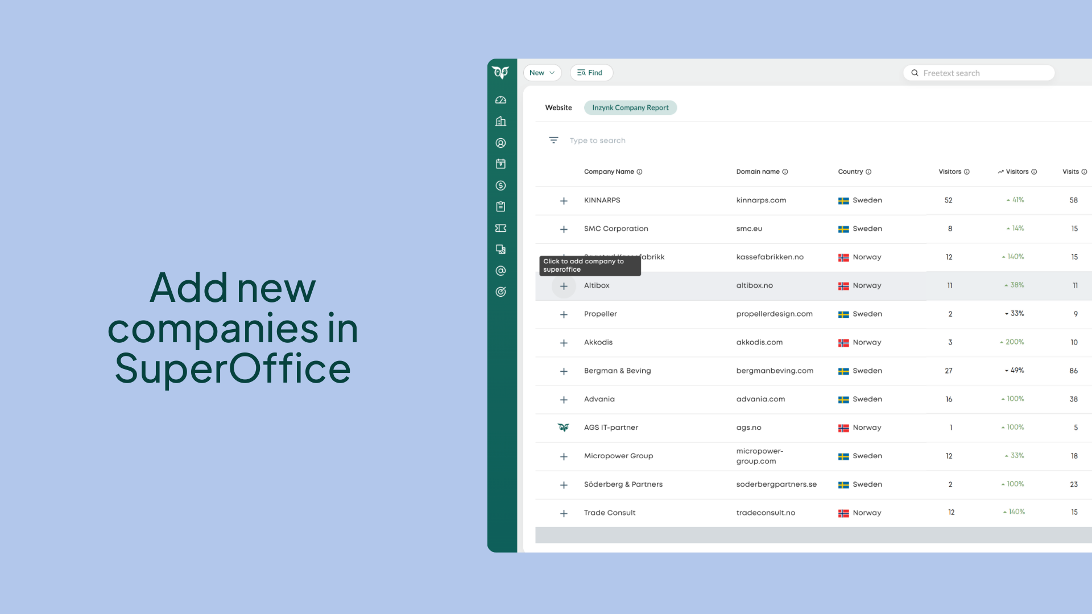Click info icon next to Country header
The width and height of the screenshot is (1092, 614).
click(x=868, y=172)
